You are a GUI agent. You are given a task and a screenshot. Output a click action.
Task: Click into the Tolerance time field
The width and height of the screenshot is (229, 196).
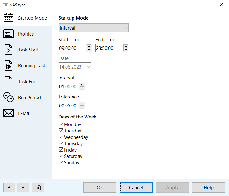[68, 106]
